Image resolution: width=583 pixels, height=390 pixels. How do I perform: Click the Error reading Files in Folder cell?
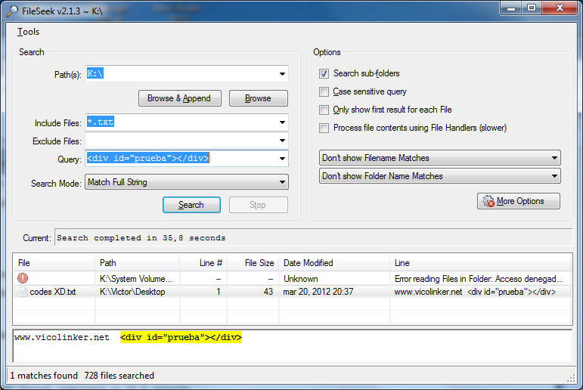click(479, 279)
